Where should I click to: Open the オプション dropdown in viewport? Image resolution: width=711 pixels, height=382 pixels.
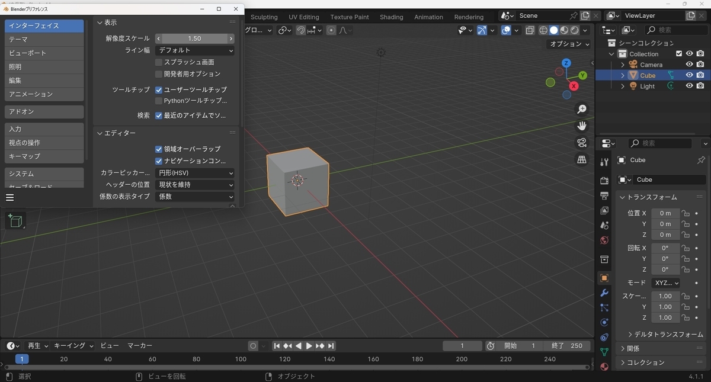pyautogui.click(x=570, y=44)
